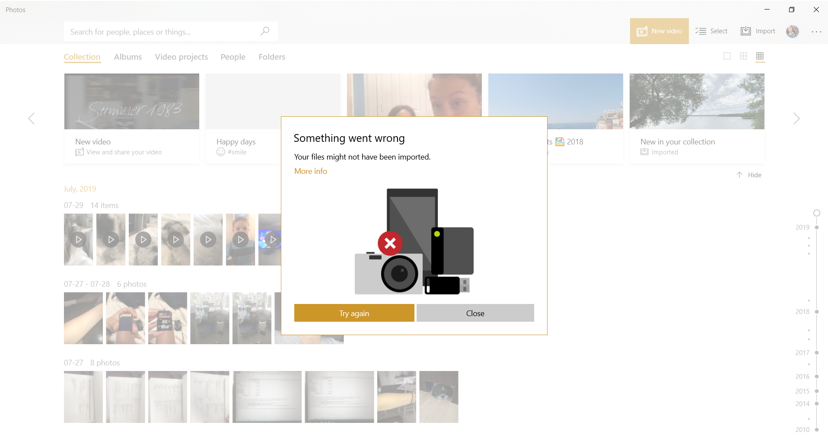828x435 pixels.
Task: Close the import error dialog
Action: [475, 313]
